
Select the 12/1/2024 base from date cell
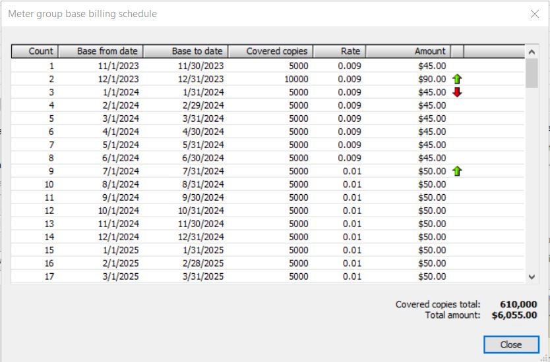click(119, 237)
